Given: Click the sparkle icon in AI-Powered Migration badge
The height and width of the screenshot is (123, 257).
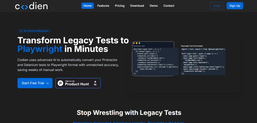Looking at the screenshot, I should [21, 31].
